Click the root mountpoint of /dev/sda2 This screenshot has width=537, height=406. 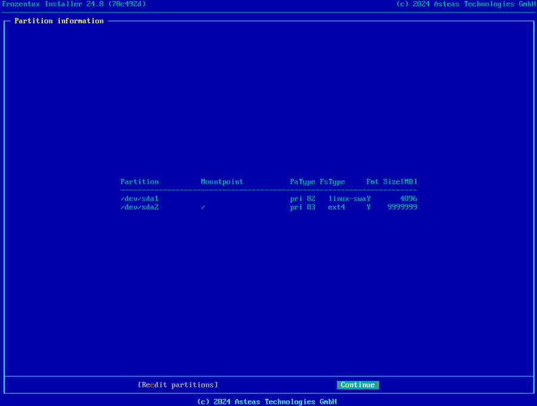coord(203,207)
